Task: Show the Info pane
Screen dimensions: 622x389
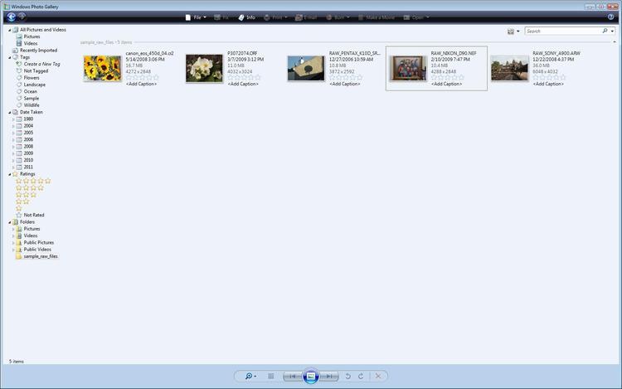Action: [247, 17]
